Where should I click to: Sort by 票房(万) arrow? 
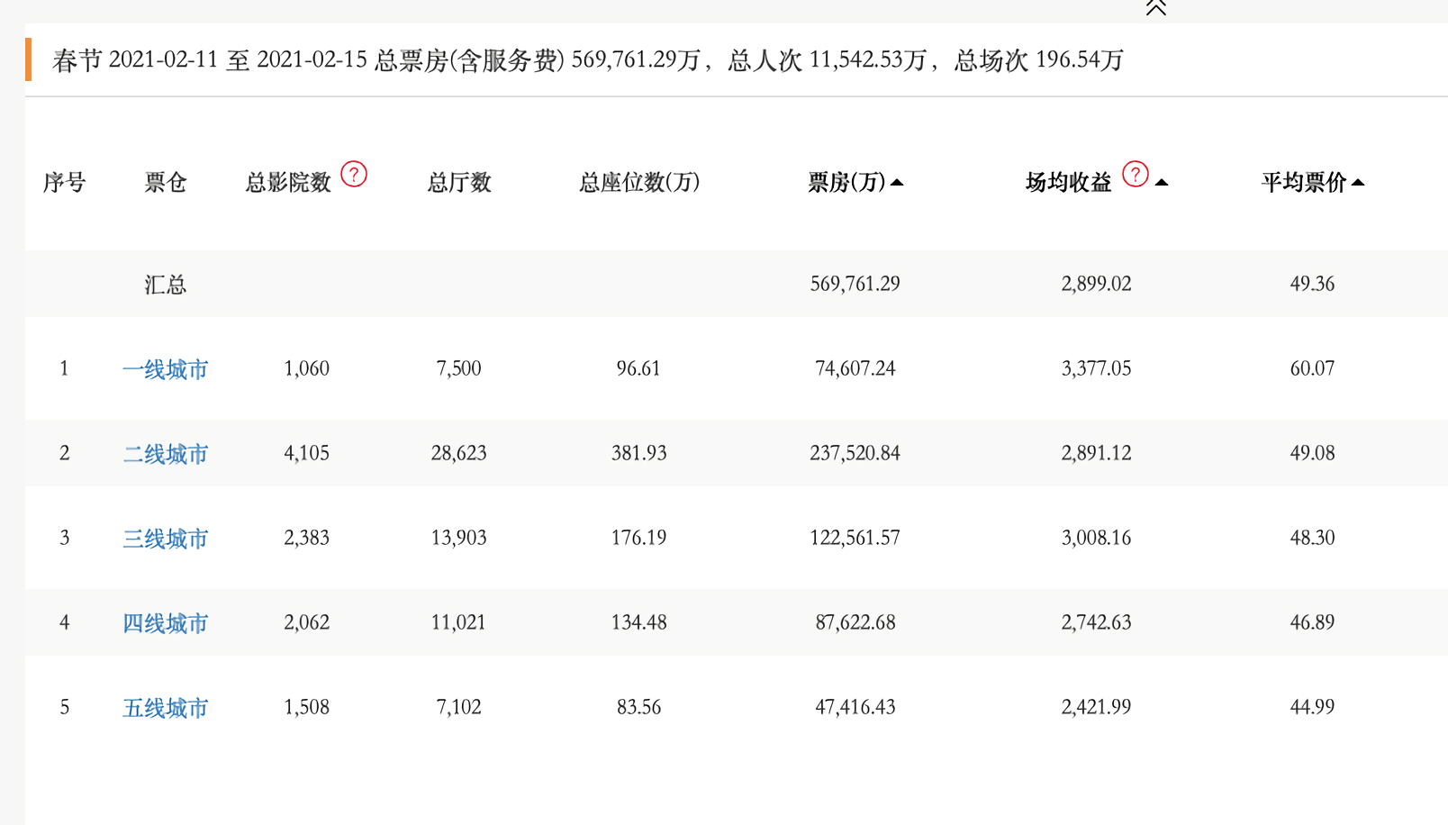coord(897,183)
